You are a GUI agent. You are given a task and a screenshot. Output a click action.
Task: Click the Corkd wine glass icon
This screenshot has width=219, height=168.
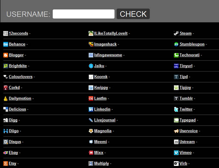pos(6,88)
